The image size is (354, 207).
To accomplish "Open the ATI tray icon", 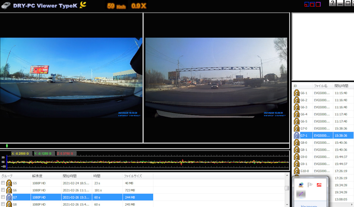I will pyautogui.click(x=319, y=185).
